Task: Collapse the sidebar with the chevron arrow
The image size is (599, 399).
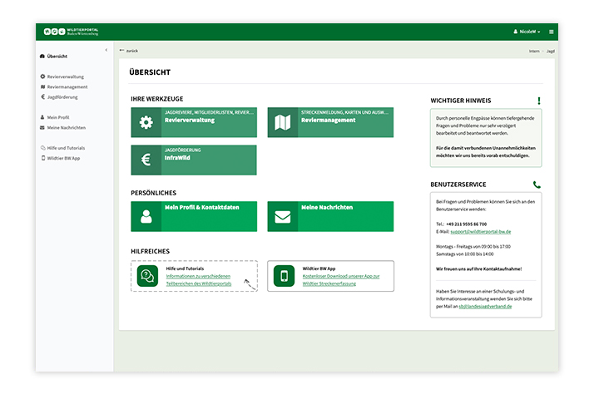Action: click(x=106, y=50)
